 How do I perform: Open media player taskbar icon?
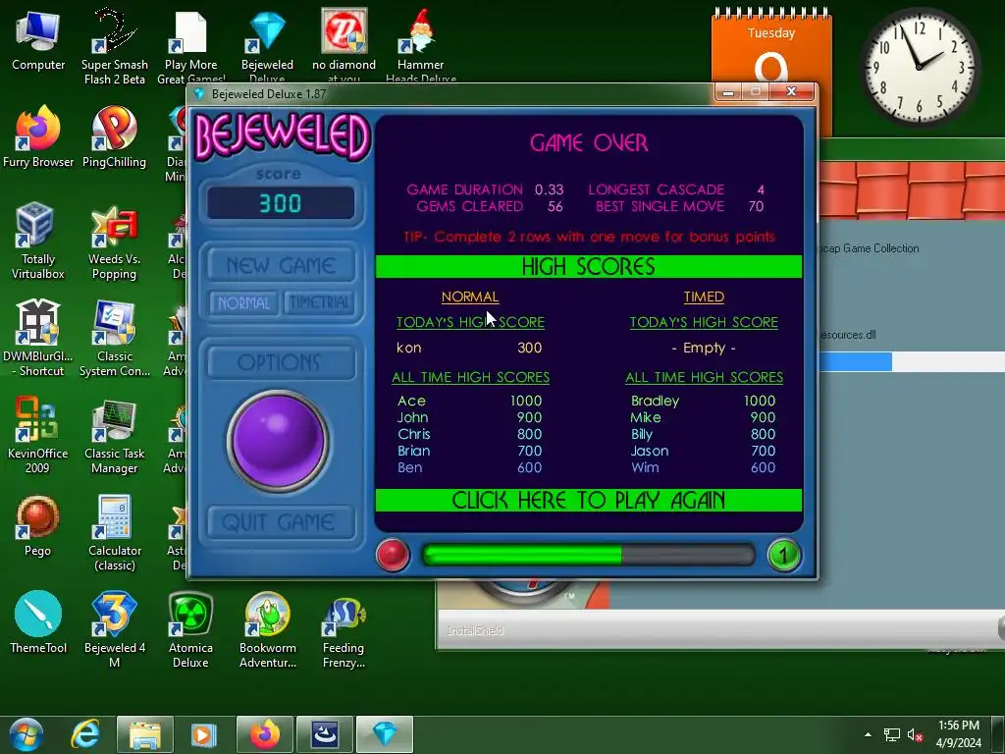(x=203, y=734)
